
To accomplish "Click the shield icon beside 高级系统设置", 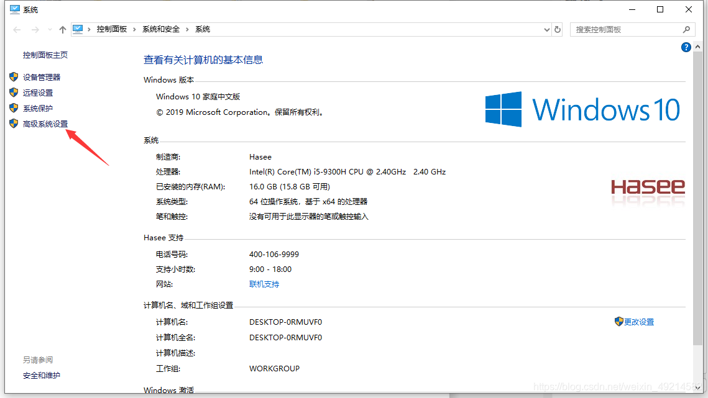I will tap(14, 123).
